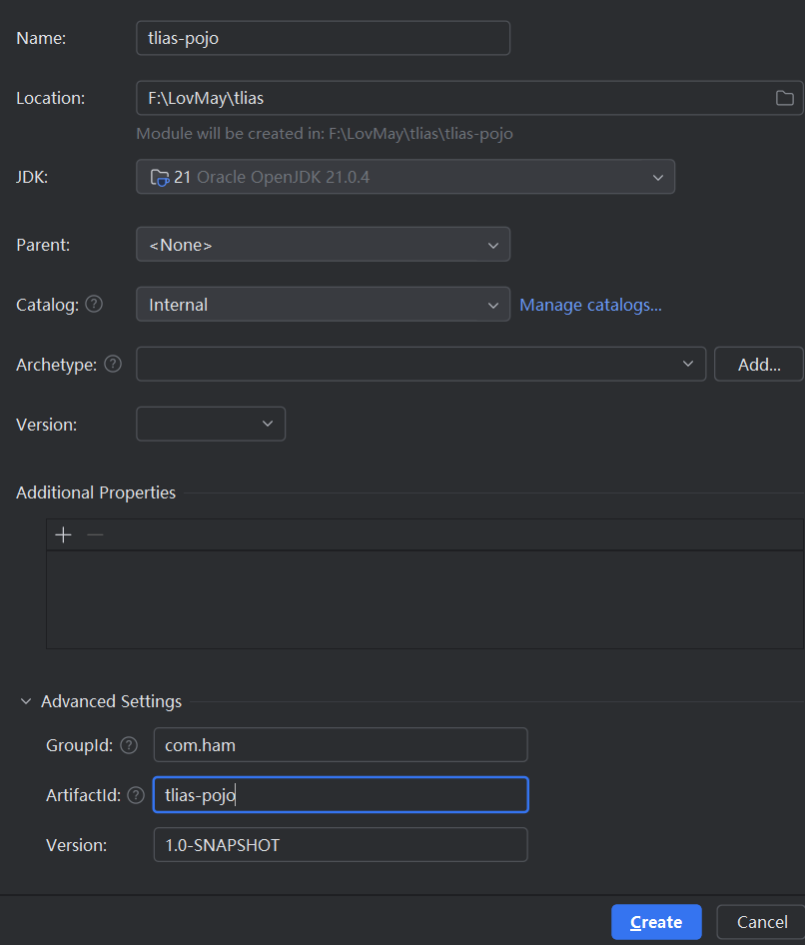Click the GroupId field with com.ham
Screen dimensions: 805x945
[x=340, y=745]
